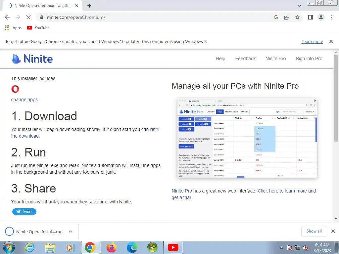This screenshot has height=254, width=339.
Task: Click Sign into Pro
Action: [x=309, y=59]
